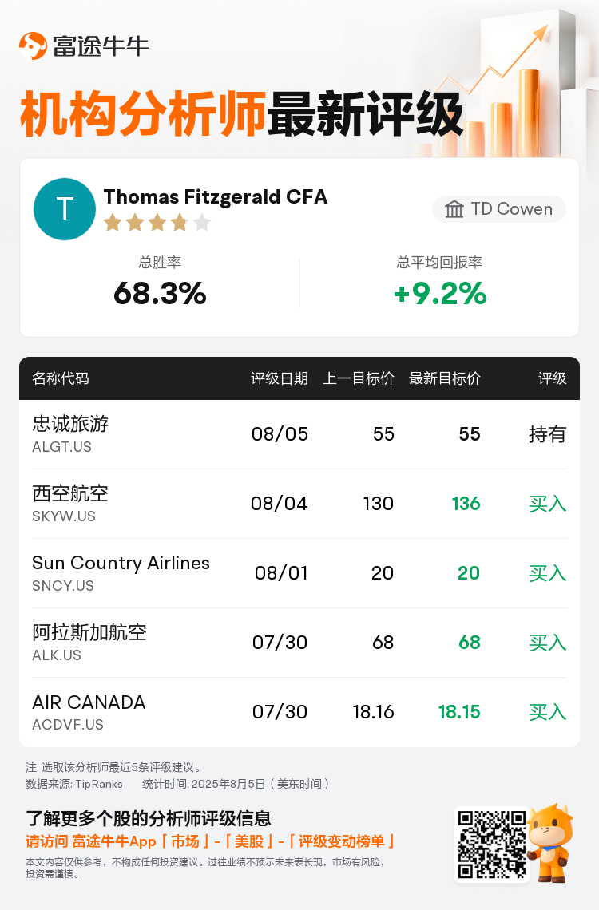Click the QR code image
Viewport: 599px width, 910px height.
[x=492, y=845]
